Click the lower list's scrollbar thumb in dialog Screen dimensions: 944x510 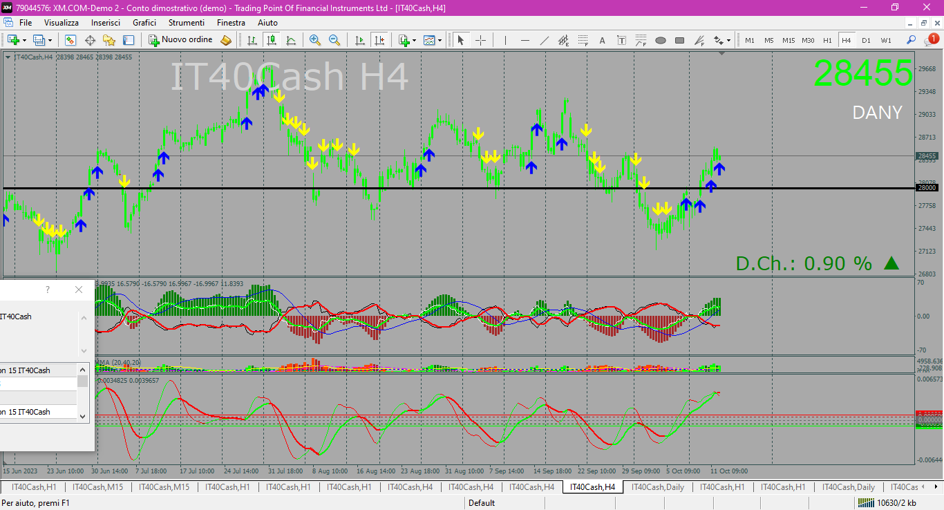pos(83,381)
